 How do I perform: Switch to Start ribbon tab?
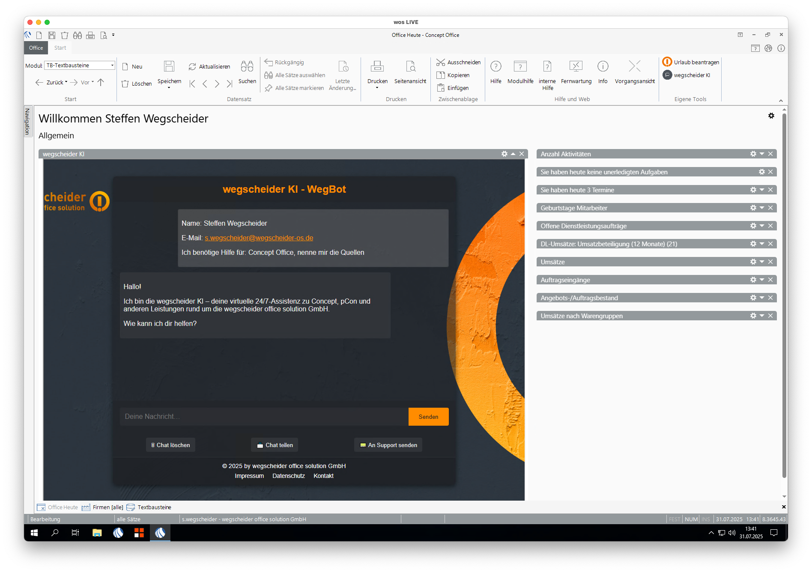click(x=60, y=48)
